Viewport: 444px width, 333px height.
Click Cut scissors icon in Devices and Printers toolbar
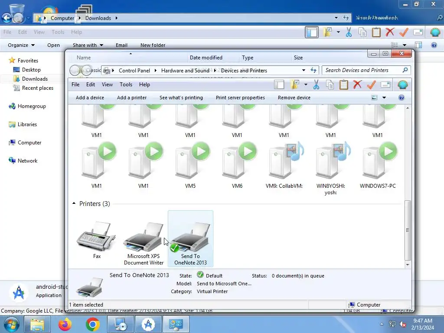tap(316, 85)
